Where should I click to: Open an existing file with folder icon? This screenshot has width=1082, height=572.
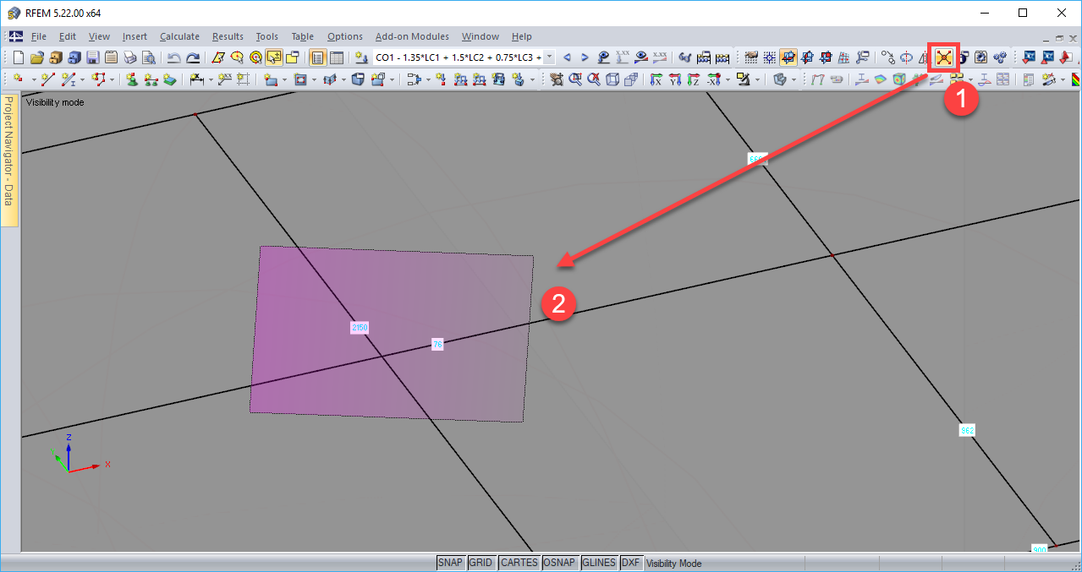36,57
